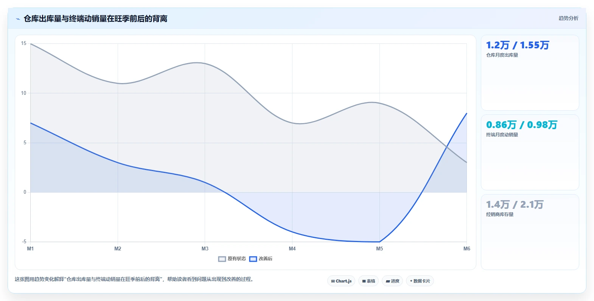Click the chart title 仓库出库量与终端动销量 heading
Image resolution: width=594 pixels, height=301 pixels.
[95, 19]
